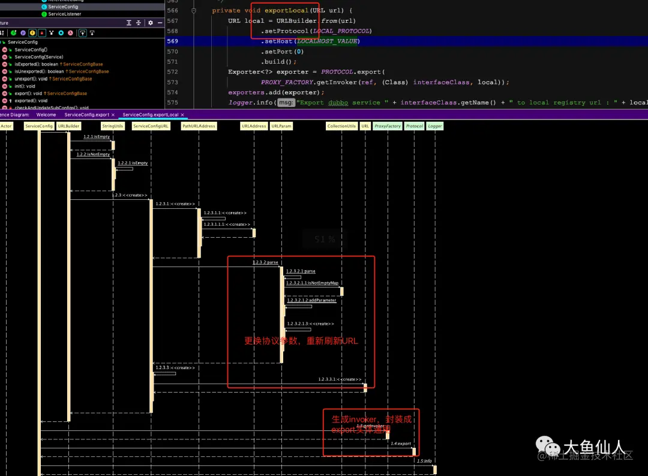The image size is (648, 476).
Task: Toggle Show Inherited fork icon
Action: coord(51,32)
